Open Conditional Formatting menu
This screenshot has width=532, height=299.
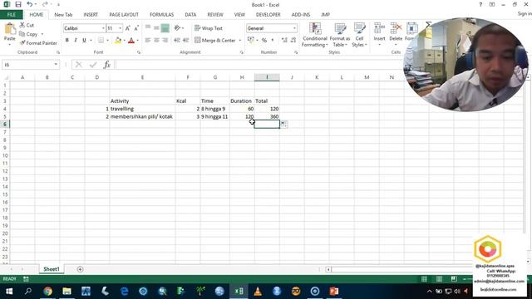pos(315,35)
